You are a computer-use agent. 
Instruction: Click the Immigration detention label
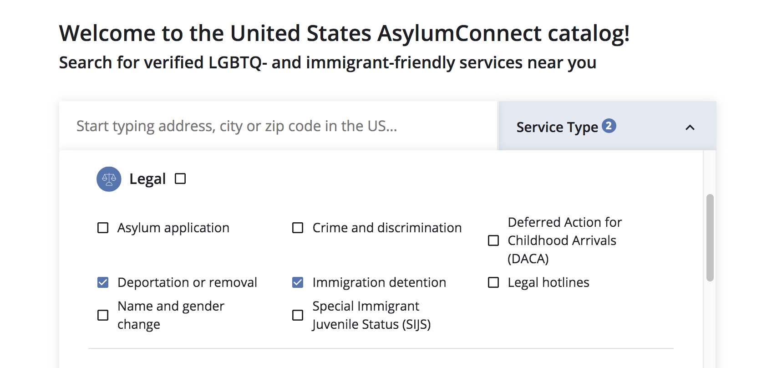pyautogui.click(x=379, y=282)
